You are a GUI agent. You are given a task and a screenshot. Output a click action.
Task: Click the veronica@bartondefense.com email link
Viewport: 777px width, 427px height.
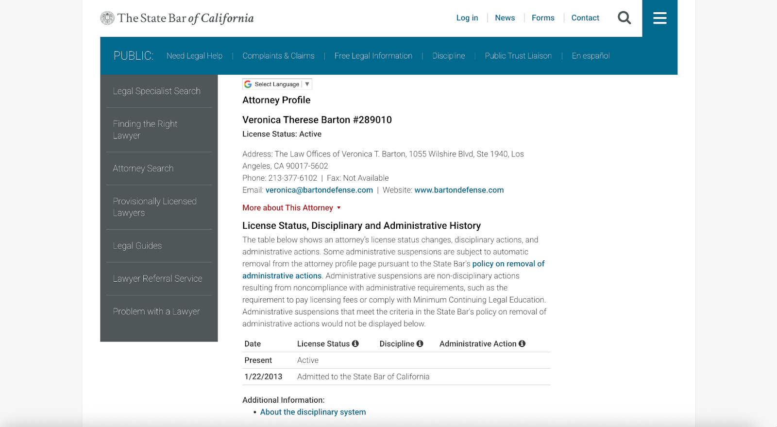point(319,190)
